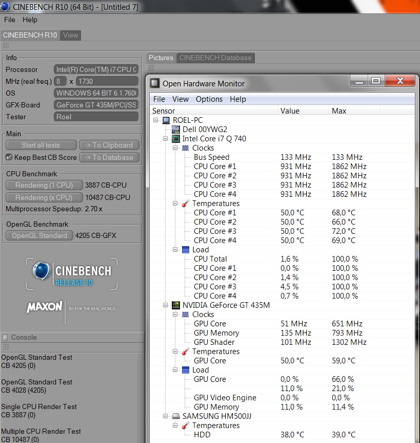Click the grip handle beside the Pictures panel
The width and height of the screenshot is (420, 443).
152,68
